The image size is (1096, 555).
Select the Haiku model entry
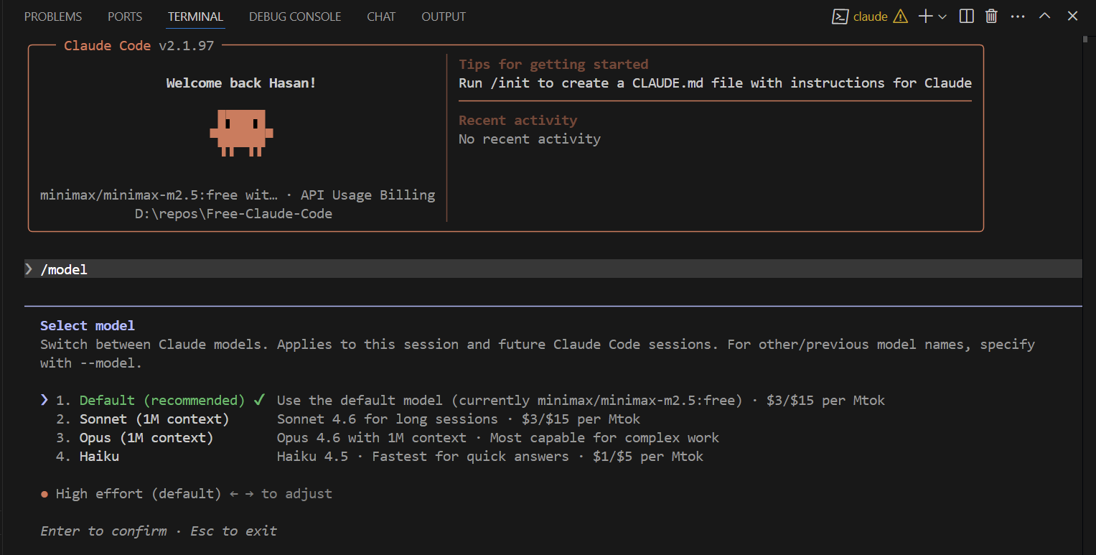99,457
